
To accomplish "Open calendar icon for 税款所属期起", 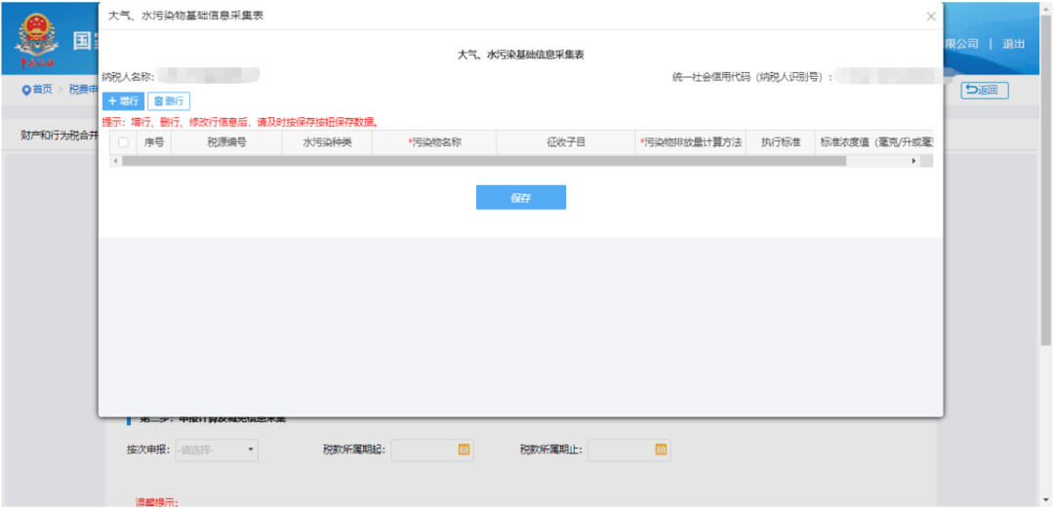I will point(464,450).
